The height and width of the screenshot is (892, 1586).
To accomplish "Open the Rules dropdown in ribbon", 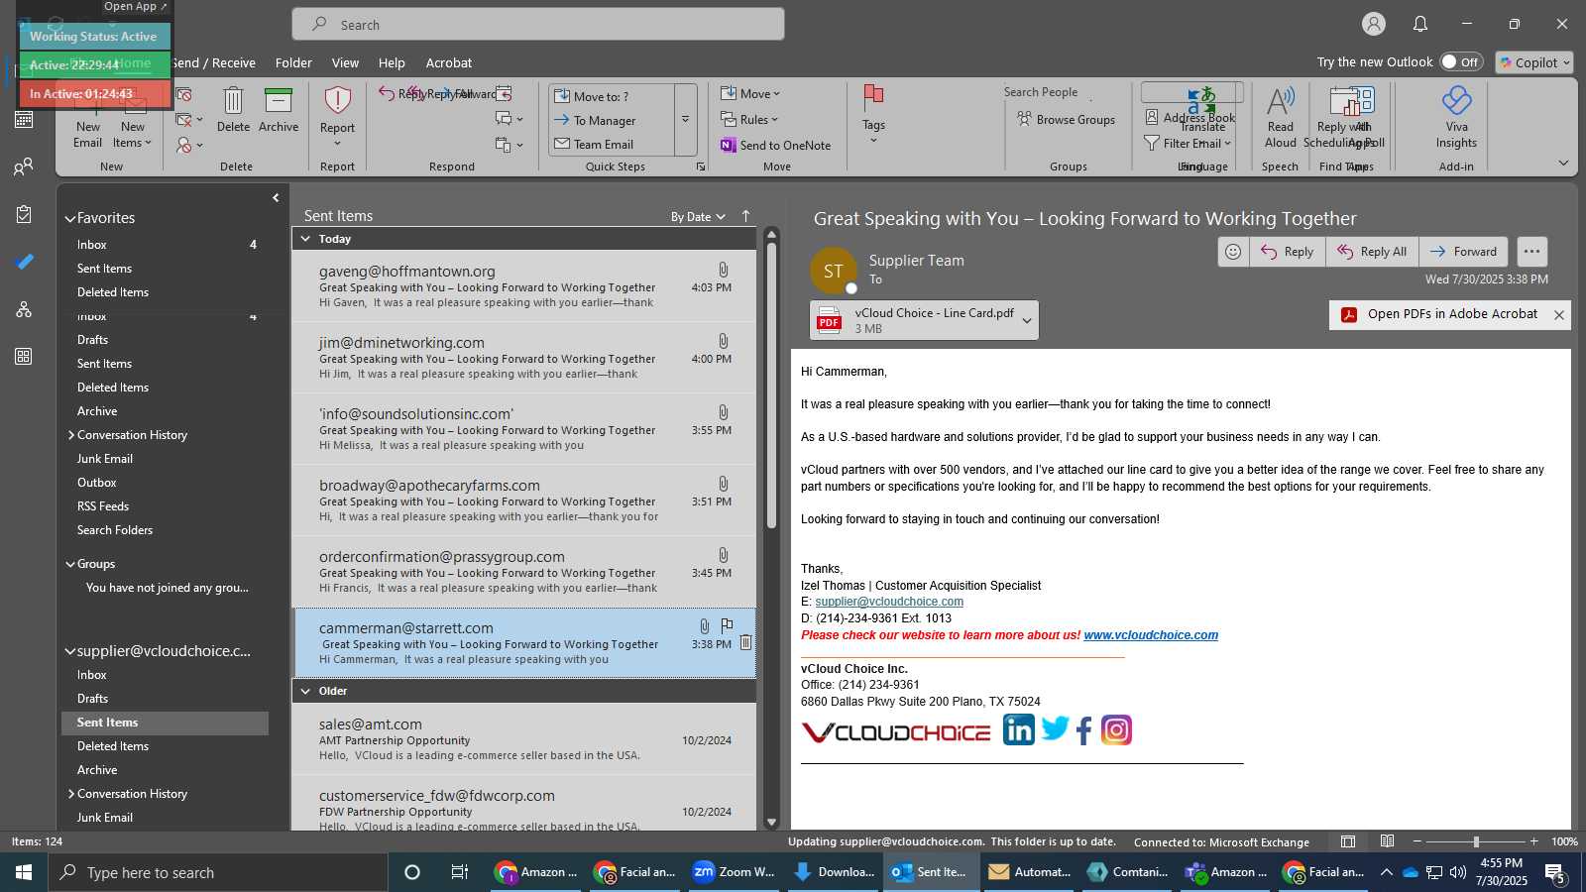I will pos(750,120).
